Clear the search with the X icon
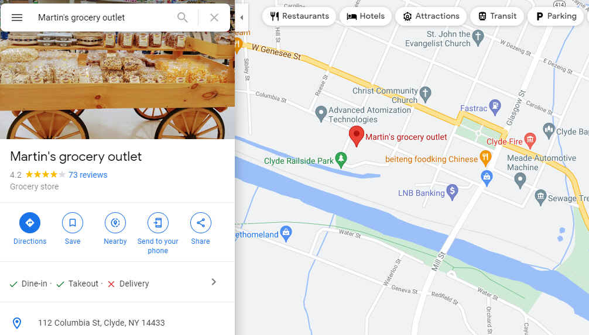 click(214, 18)
